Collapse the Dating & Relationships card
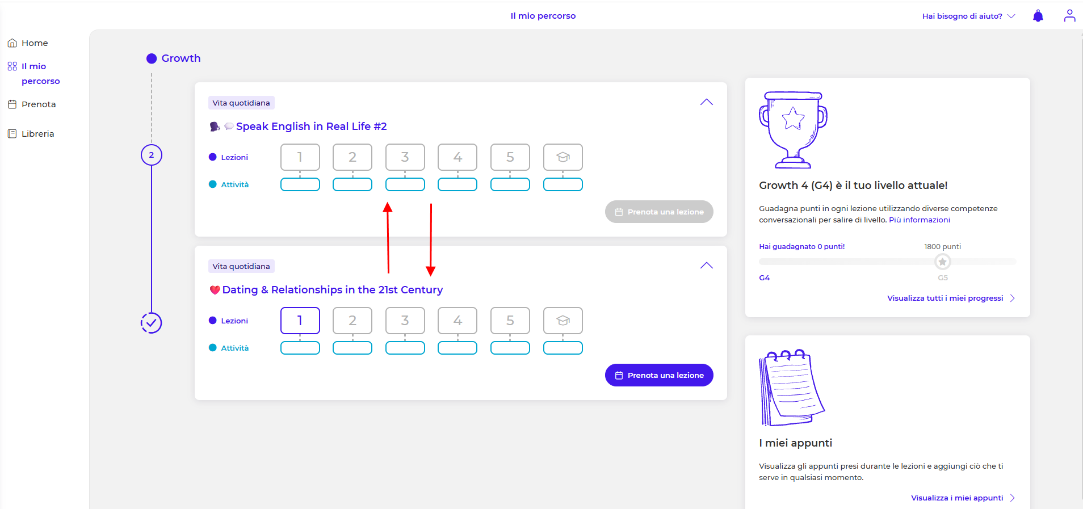 tap(706, 266)
